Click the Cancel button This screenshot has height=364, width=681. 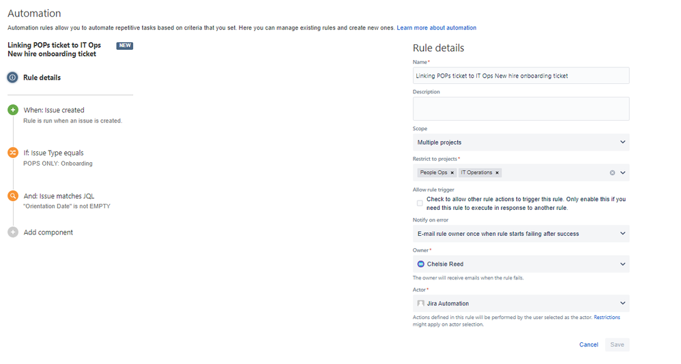588,344
